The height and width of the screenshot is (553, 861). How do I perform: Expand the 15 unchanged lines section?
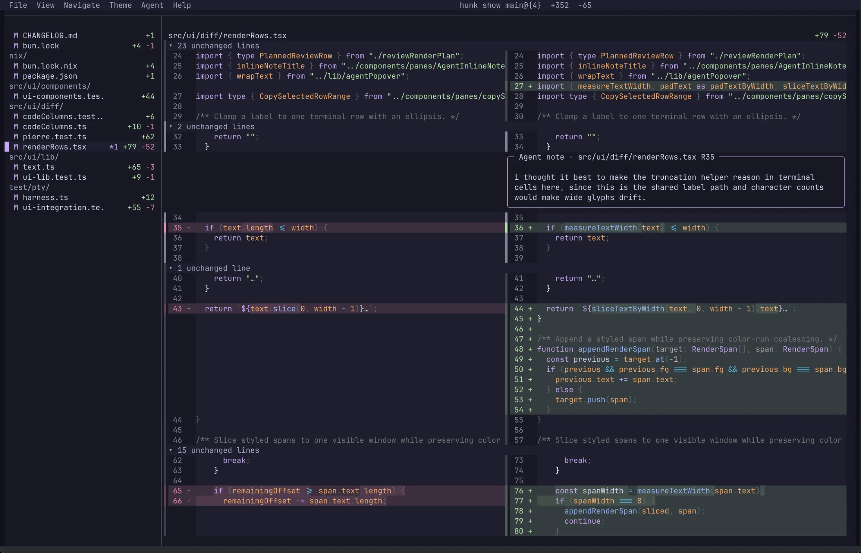click(214, 450)
